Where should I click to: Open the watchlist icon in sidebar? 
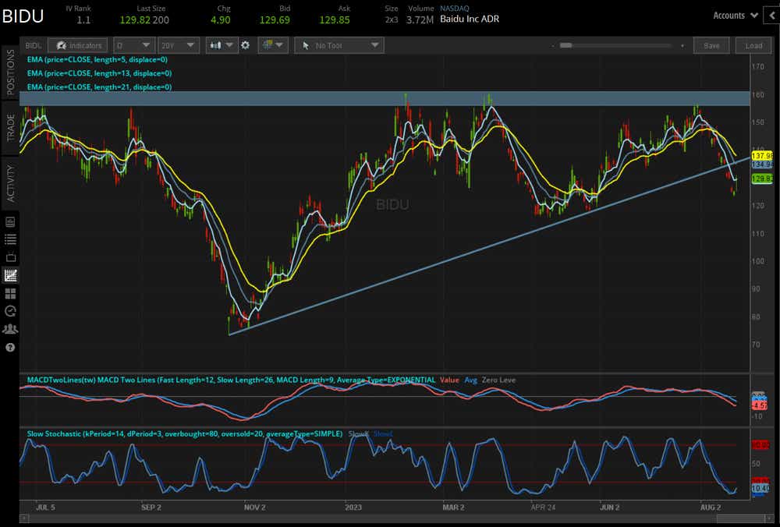(10, 239)
